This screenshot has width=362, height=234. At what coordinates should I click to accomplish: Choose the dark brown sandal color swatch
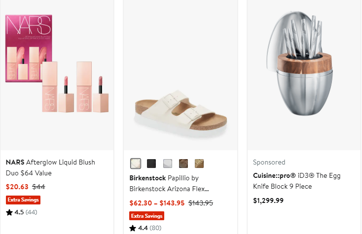click(x=183, y=163)
